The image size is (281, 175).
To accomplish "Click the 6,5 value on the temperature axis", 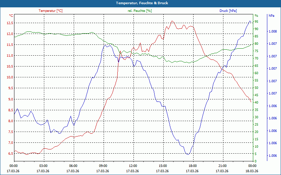I will tap(11, 154).
